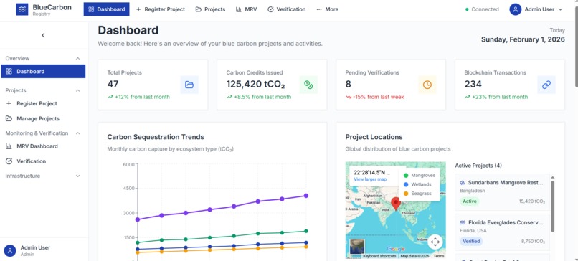578x261 pixels.
Task: Click the Admin User avatar in header
Action: [515, 9]
